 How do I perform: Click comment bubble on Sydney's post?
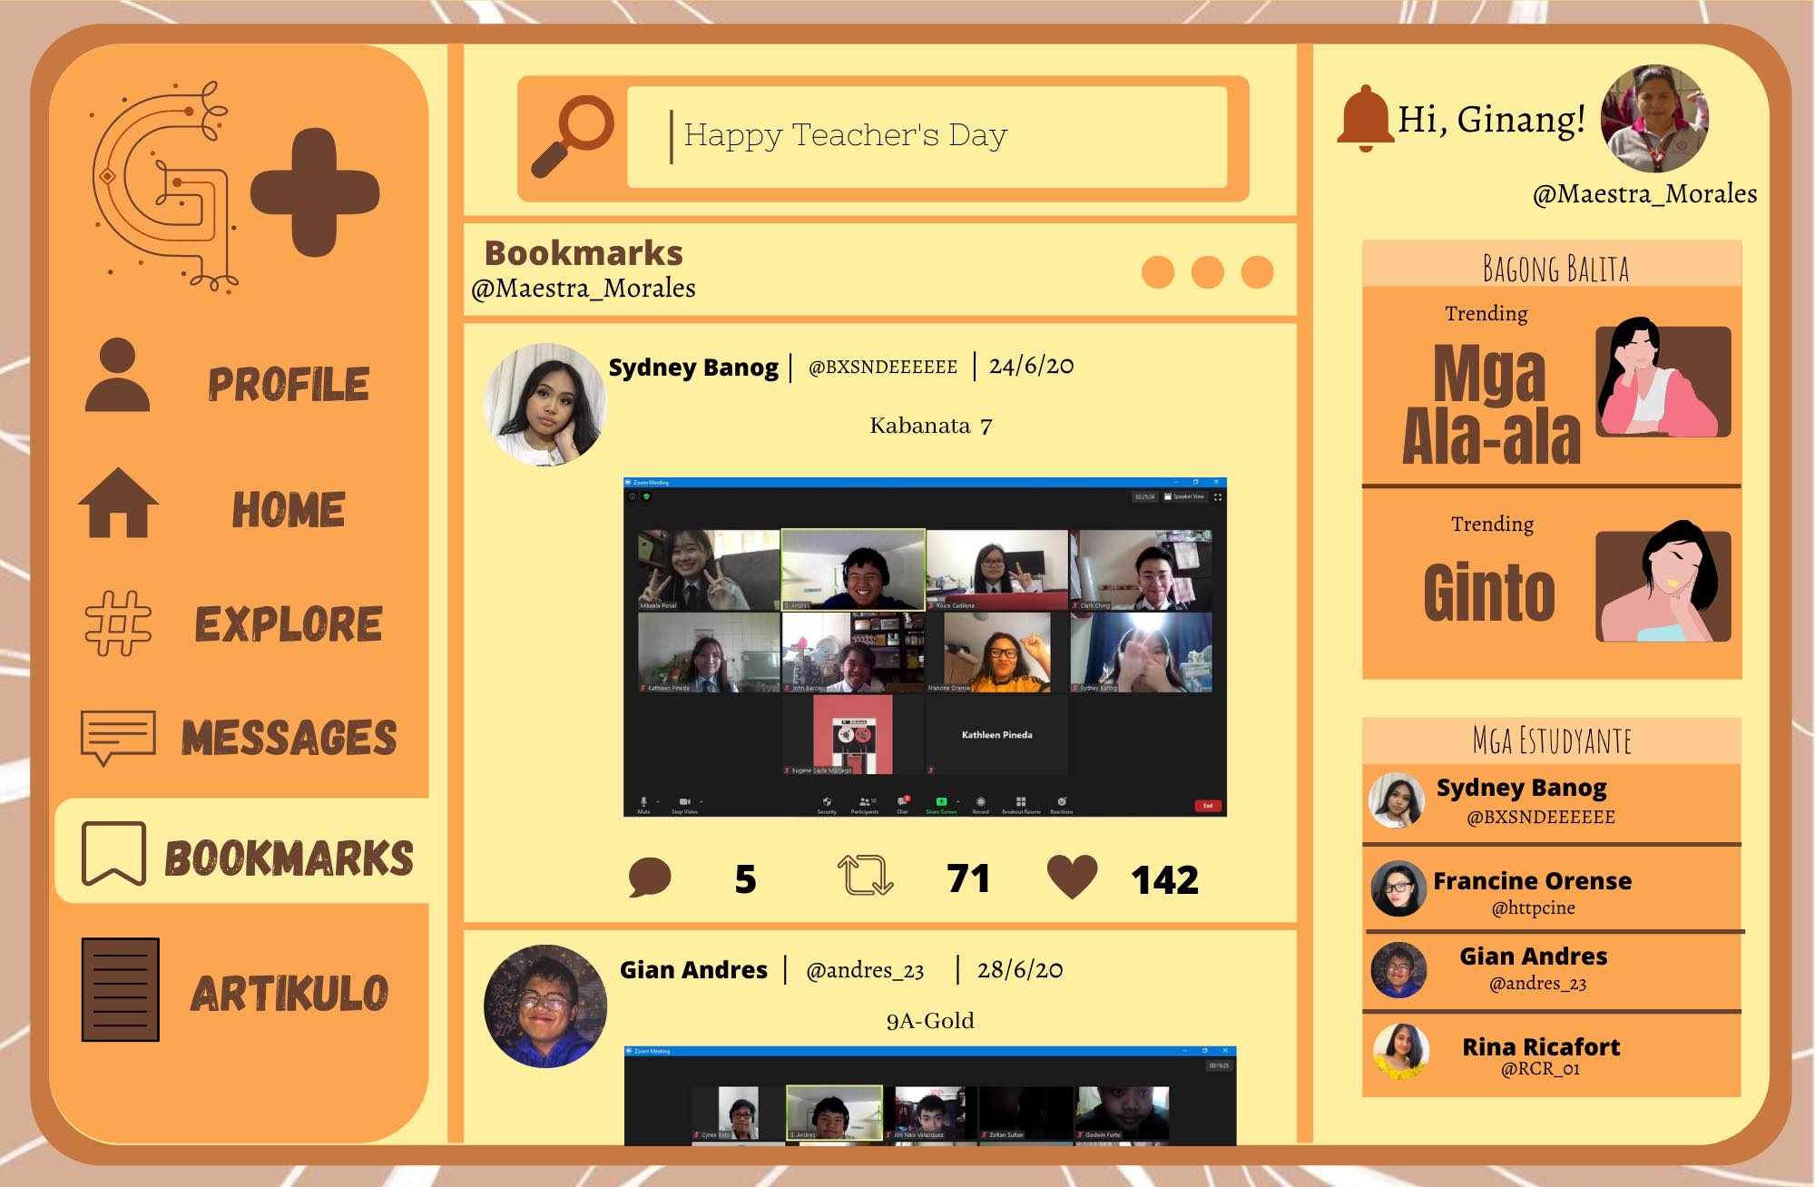pos(650,878)
